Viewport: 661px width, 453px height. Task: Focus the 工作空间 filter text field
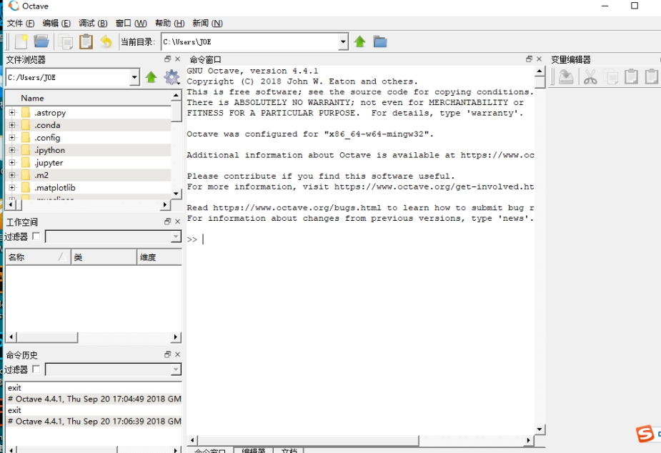[109, 237]
